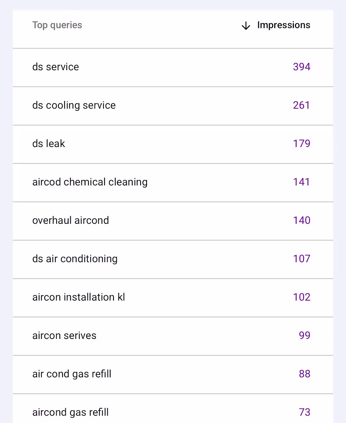
Task: Open the 'ds leak' query entry
Action: tap(48, 144)
